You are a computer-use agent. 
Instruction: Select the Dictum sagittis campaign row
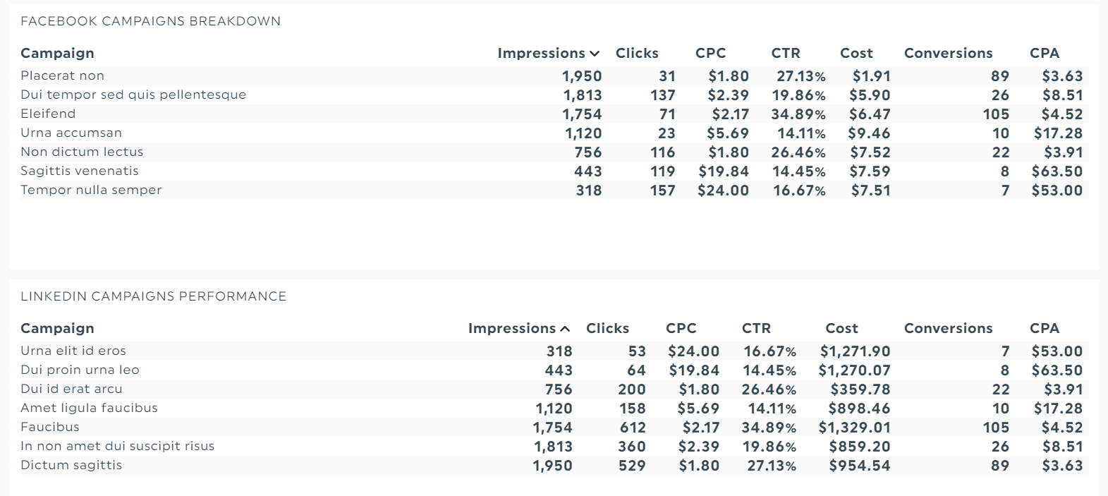[x=554, y=466]
